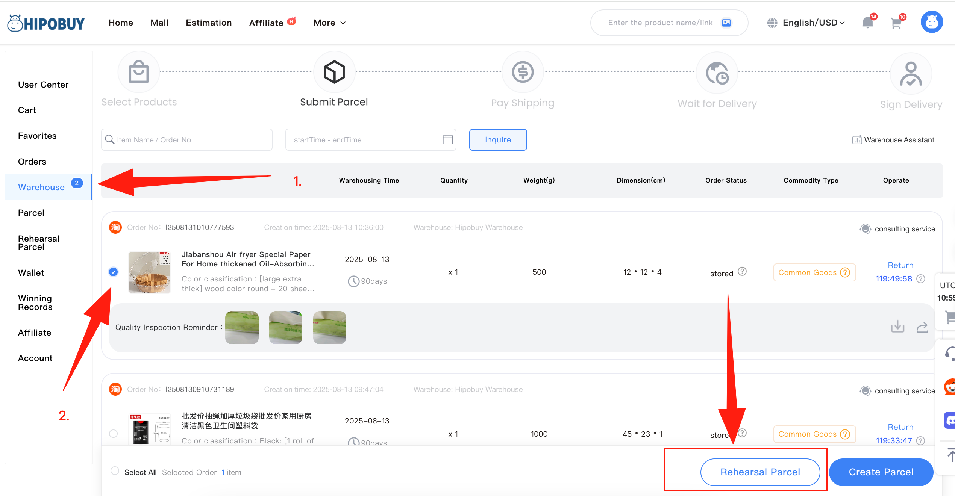Screen dimensions: 955x496
Task: Click Return for the Jiabanshou order
Action: point(900,265)
